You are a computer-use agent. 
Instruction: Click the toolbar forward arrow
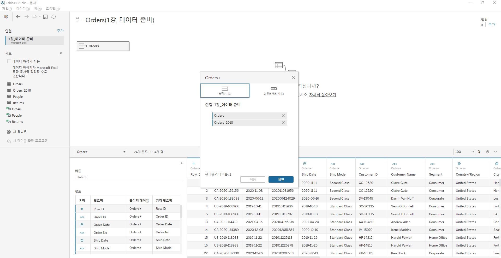coord(27,17)
